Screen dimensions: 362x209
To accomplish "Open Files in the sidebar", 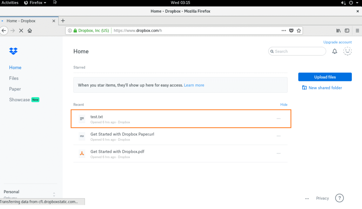I will (14, 78).
